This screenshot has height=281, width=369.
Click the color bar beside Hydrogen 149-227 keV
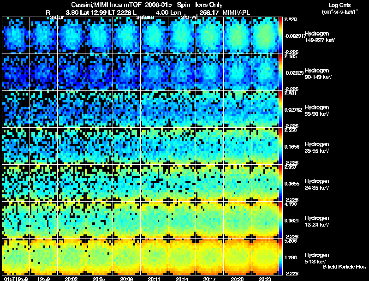[280, 36]
